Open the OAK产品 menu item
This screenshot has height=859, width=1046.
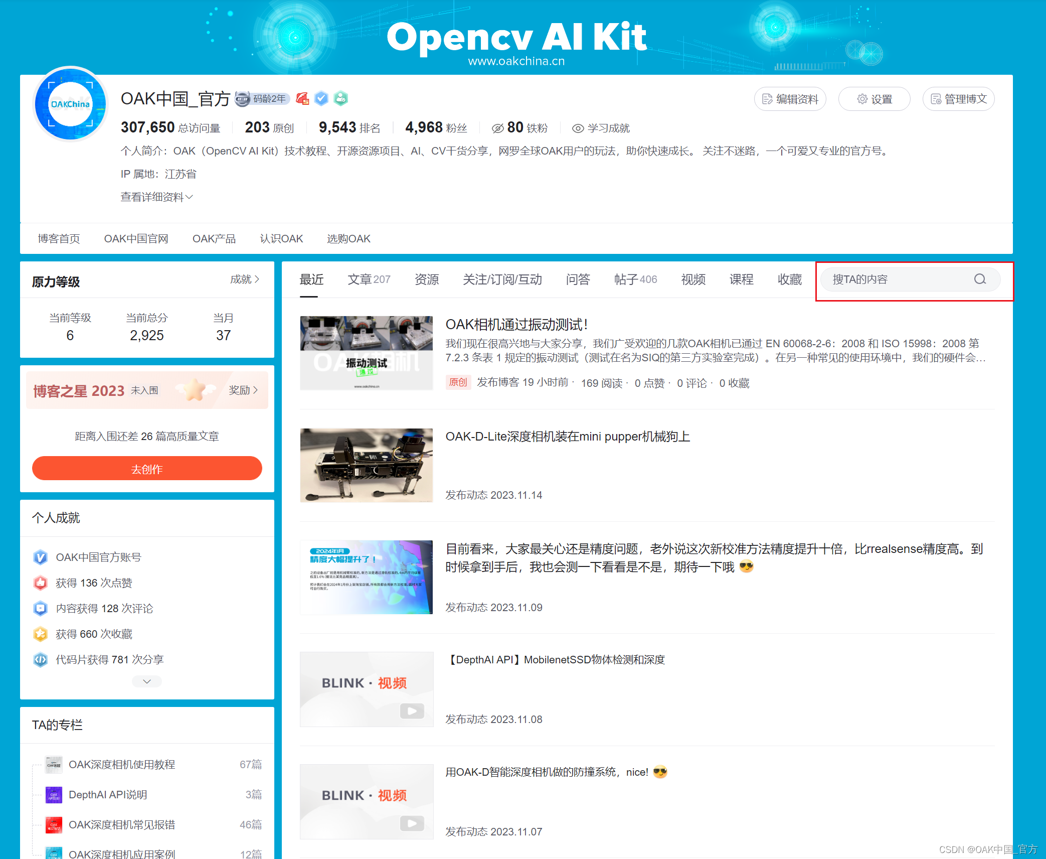(214, 239)
